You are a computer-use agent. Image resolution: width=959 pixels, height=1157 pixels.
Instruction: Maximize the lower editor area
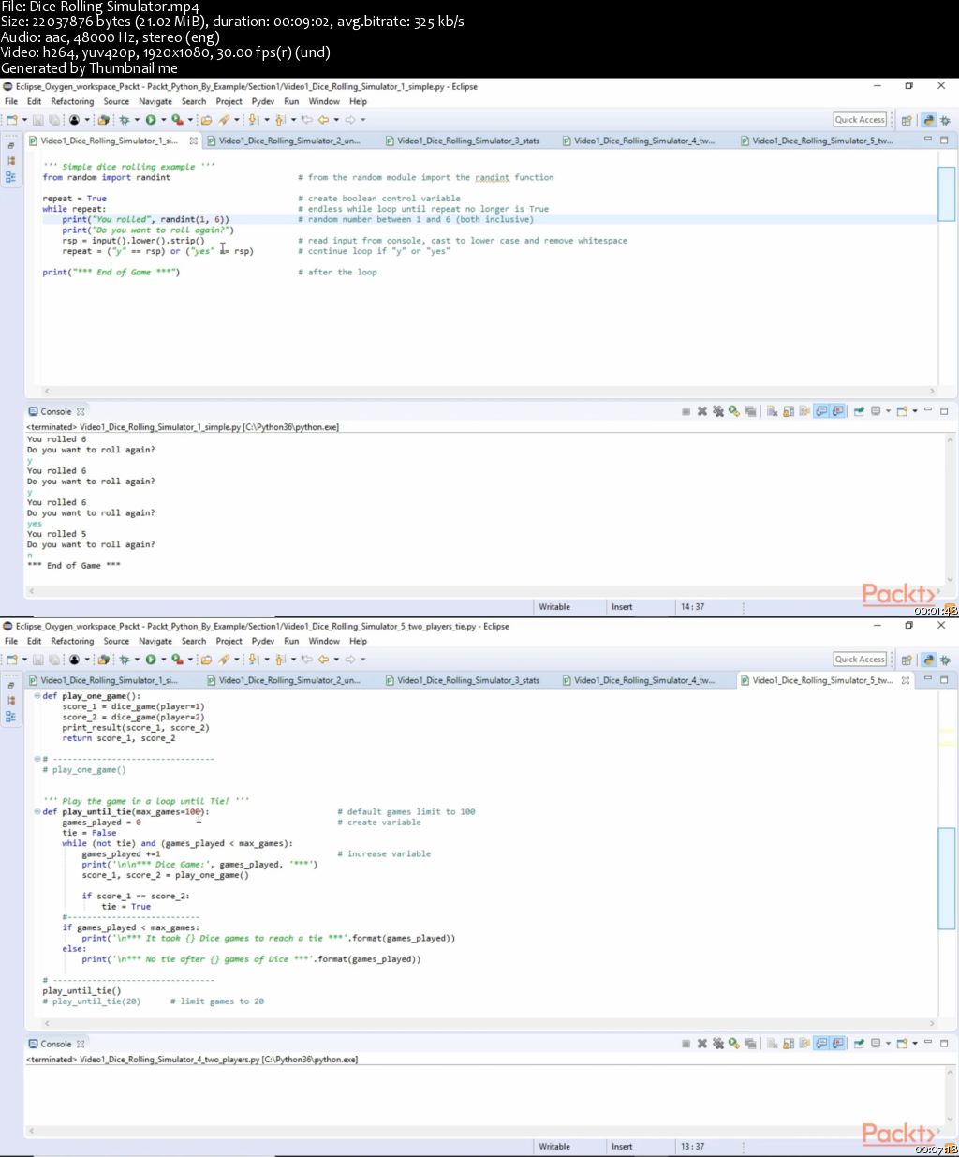(x=944, y=679)
